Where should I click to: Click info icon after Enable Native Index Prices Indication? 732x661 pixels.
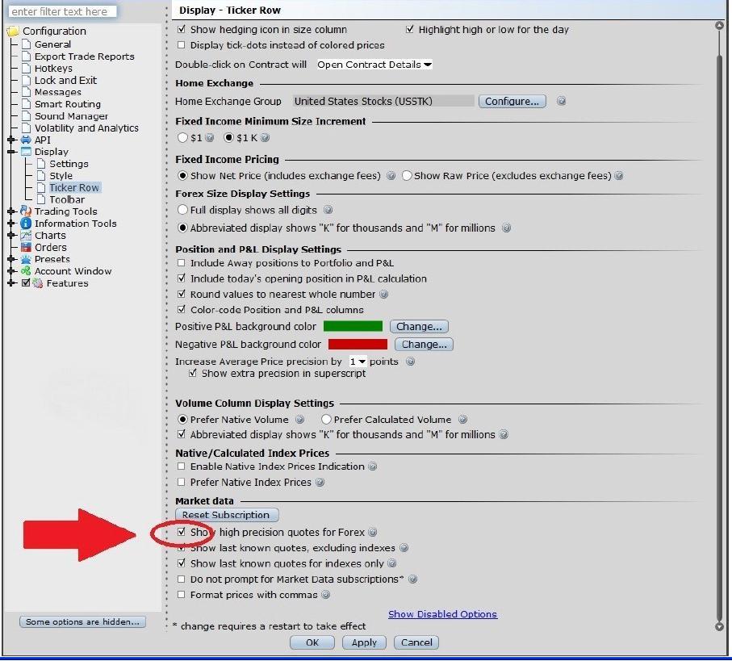pos(373,466)
